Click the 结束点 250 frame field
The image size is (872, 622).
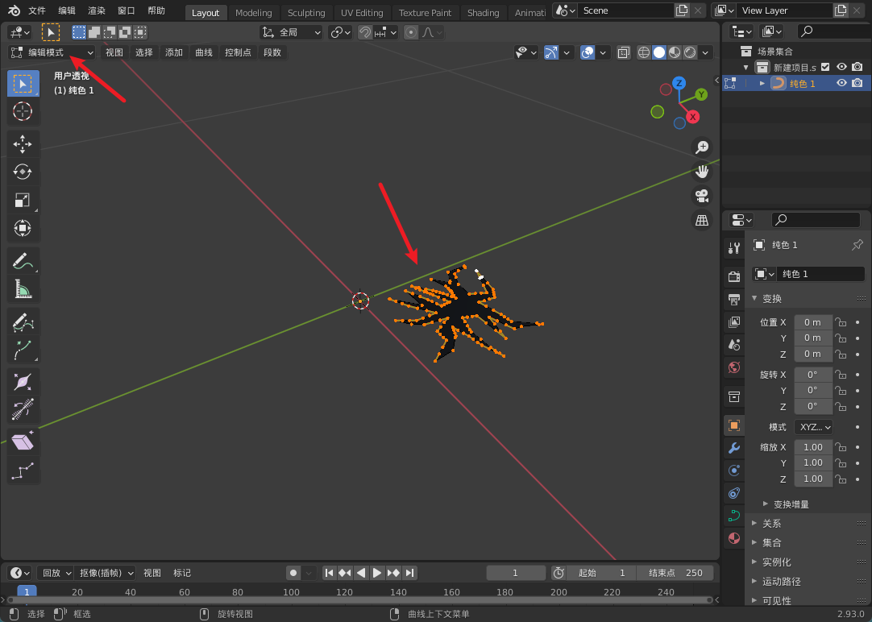674,573
